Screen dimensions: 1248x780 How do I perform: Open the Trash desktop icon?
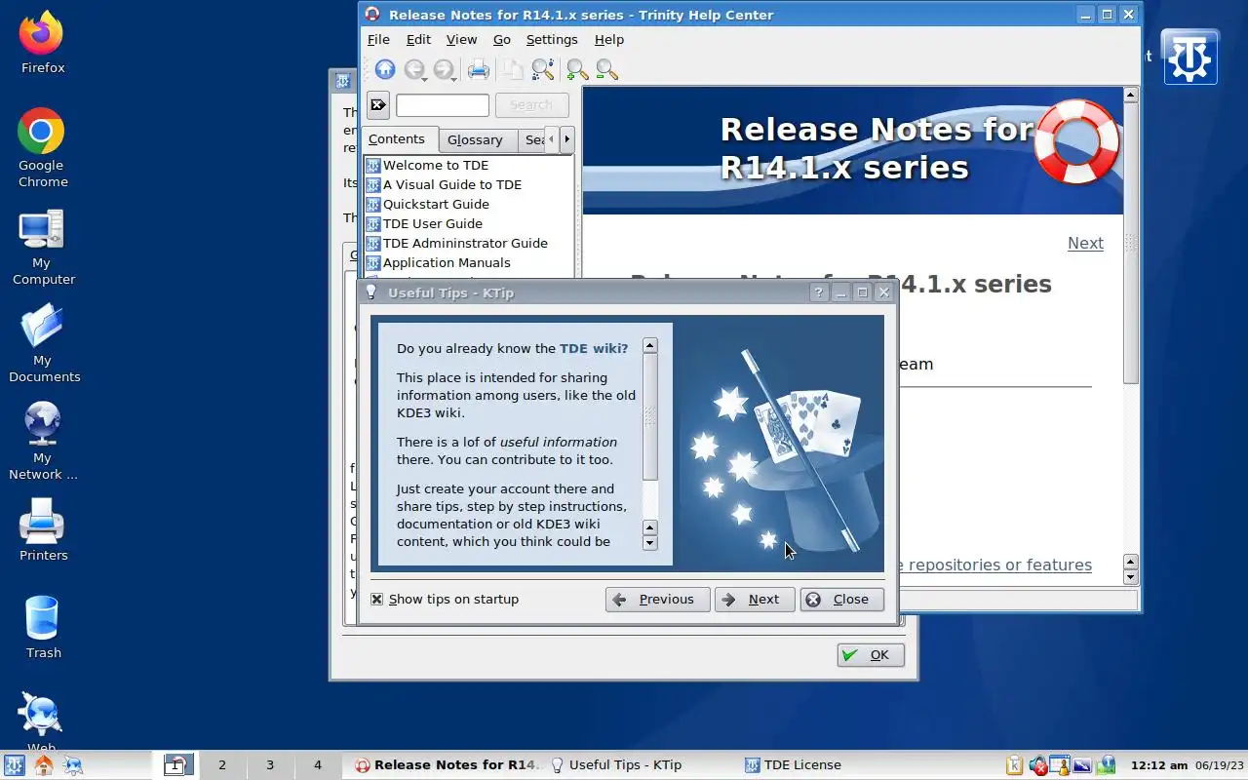(41, 619)
